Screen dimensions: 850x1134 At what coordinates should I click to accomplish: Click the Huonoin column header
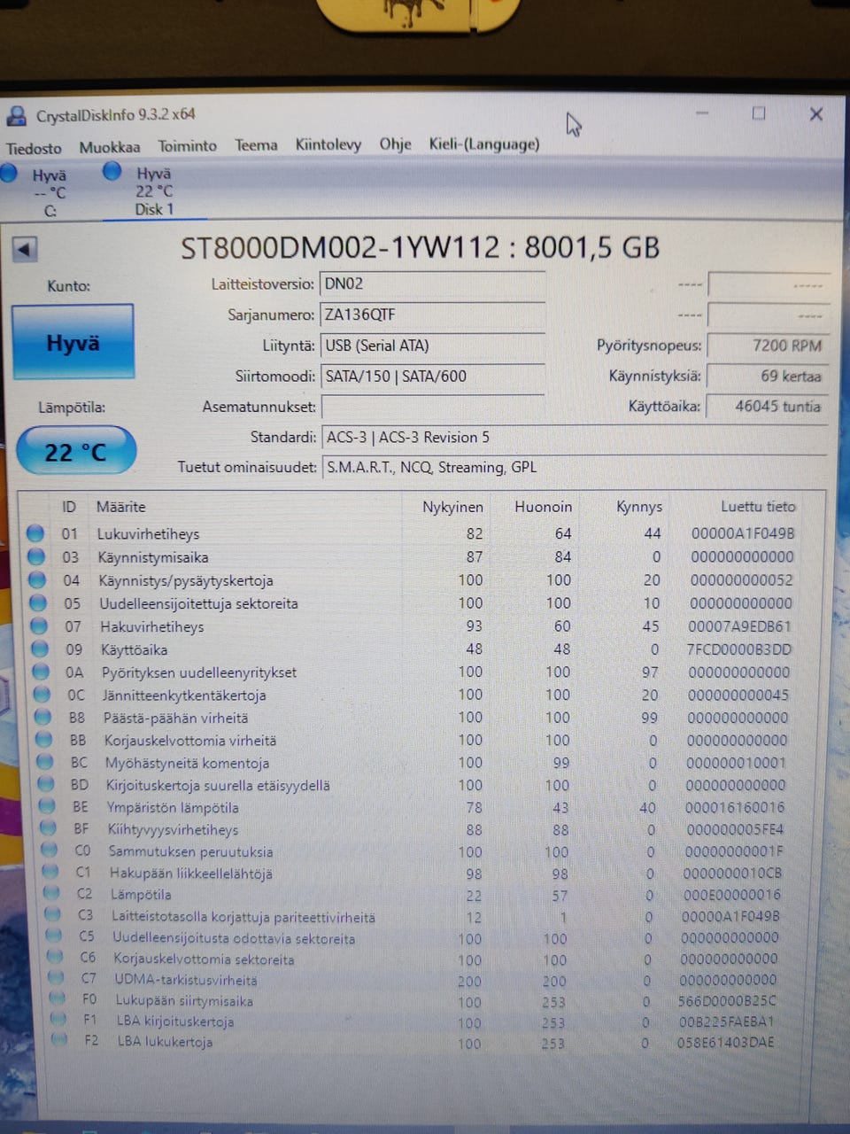(543, 507)
